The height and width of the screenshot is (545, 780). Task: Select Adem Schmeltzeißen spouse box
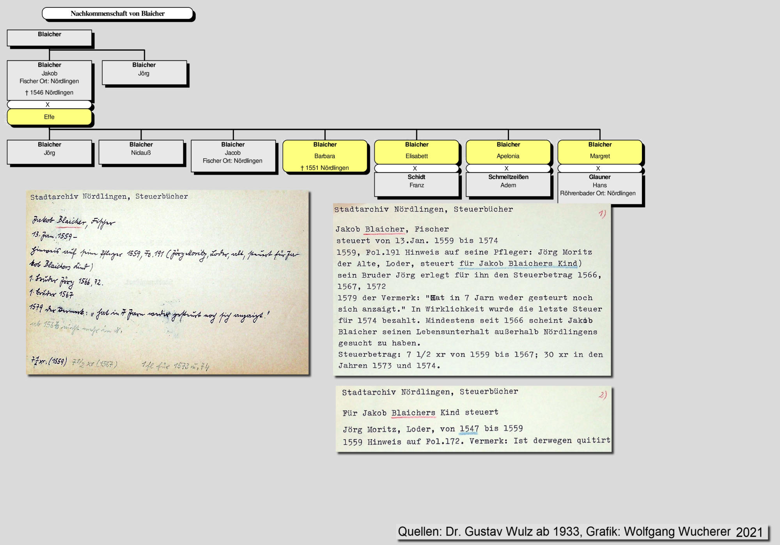[508, 184]
